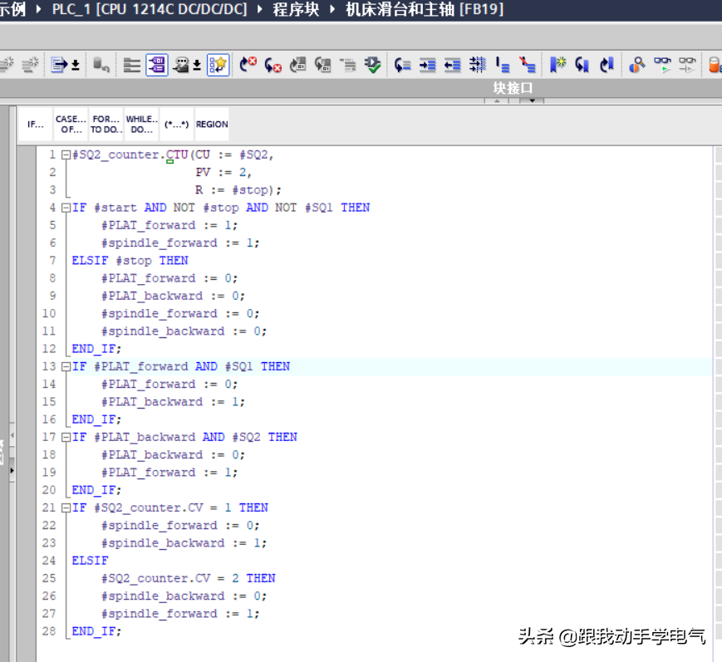
Task: Click the remove comment icon with red slash
Action: coord(528,65)
